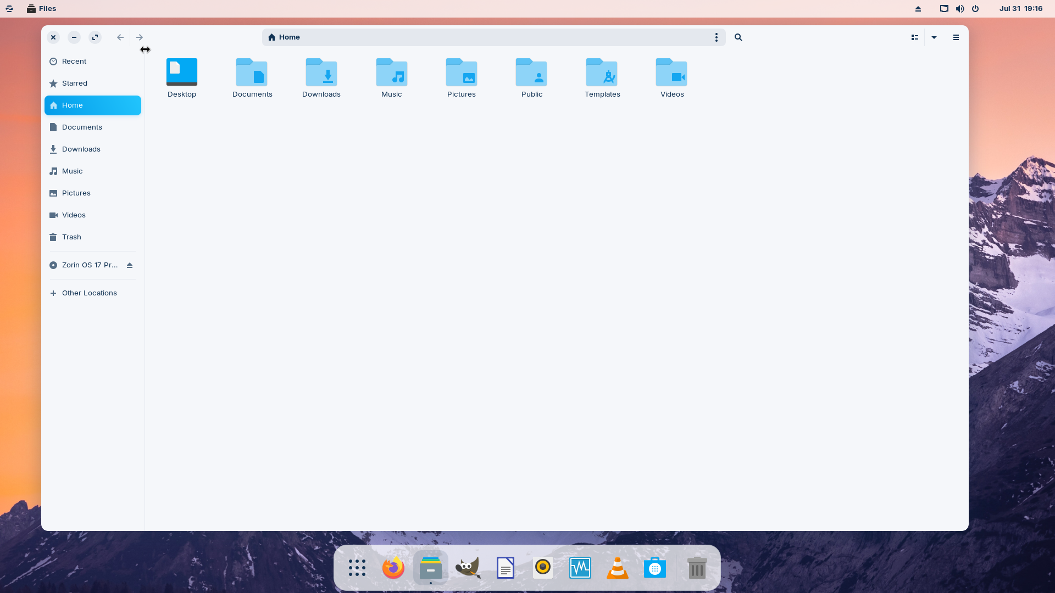This screenshot has width=1055, height=593.
Task: Open the Software store from the dock
Action: click(x=655, y=568)
